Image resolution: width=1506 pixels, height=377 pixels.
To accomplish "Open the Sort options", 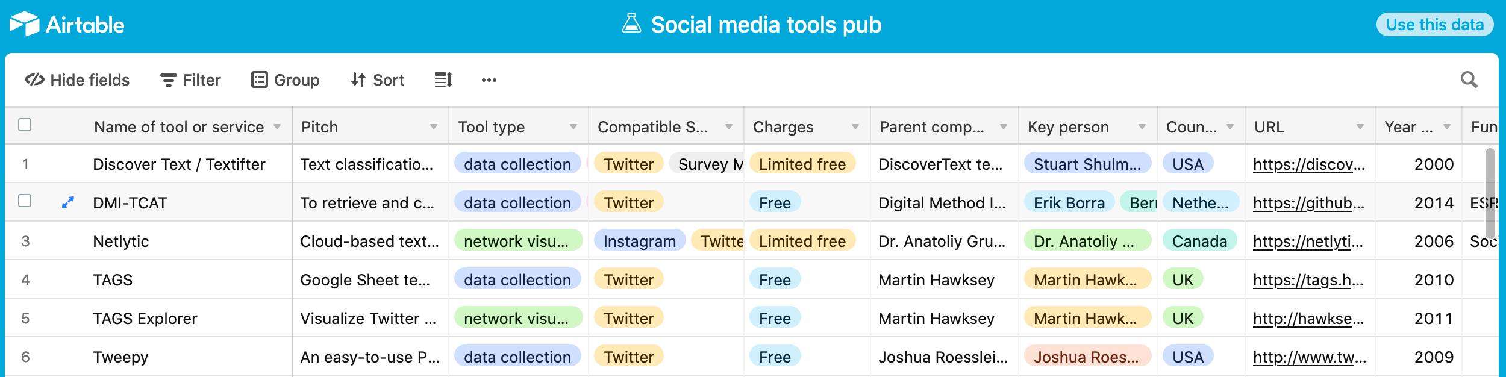I will coord(377,79).
